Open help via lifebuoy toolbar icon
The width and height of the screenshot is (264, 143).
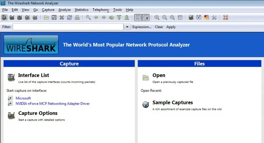click(225, 18)
